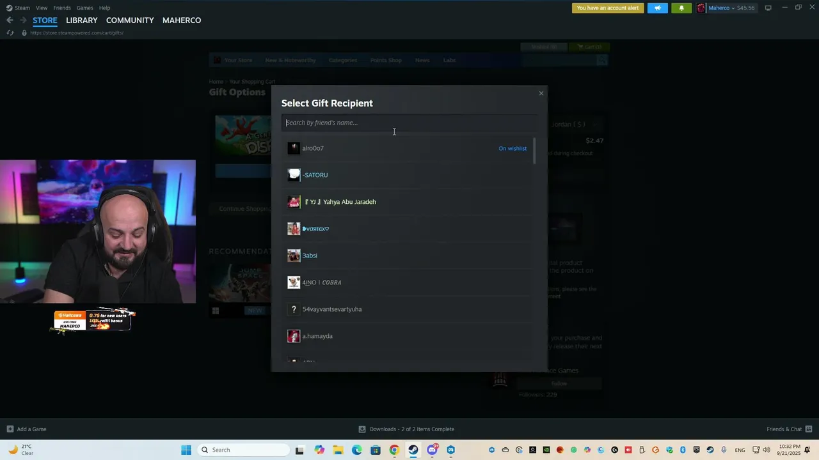Open Steam notifications bell icon
Screen dimensions: 819x460
pos(681,8)
